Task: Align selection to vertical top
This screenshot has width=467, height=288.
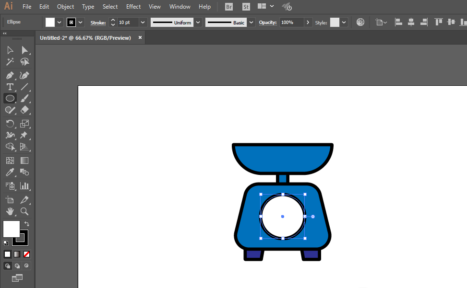Action: point(438,23)
